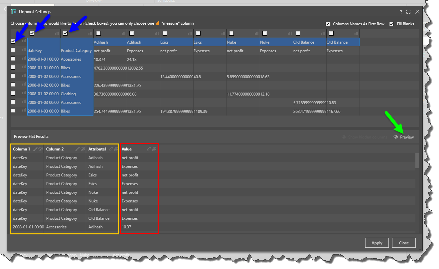Viewport: 439px width, 269px height.
Task: Click the measure icon on first Adihash column
Action: [123, 33]
